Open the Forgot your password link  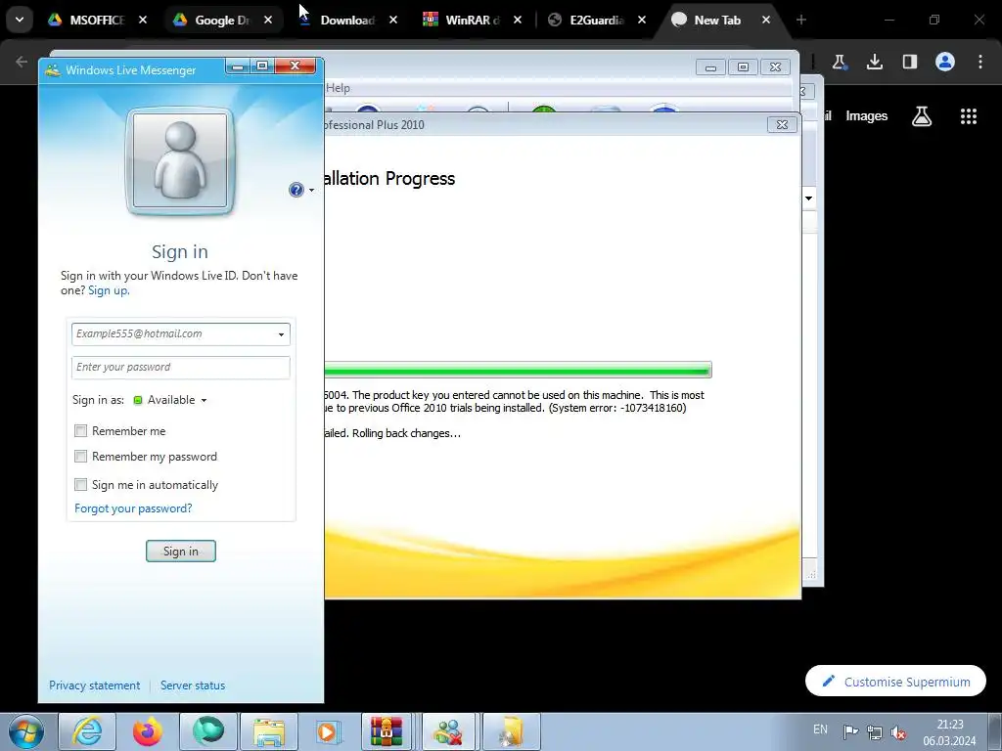[x=133, y=508]
